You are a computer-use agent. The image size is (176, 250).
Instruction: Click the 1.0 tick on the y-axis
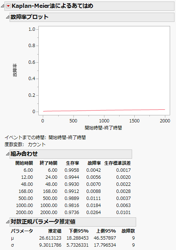click(32, 29)
